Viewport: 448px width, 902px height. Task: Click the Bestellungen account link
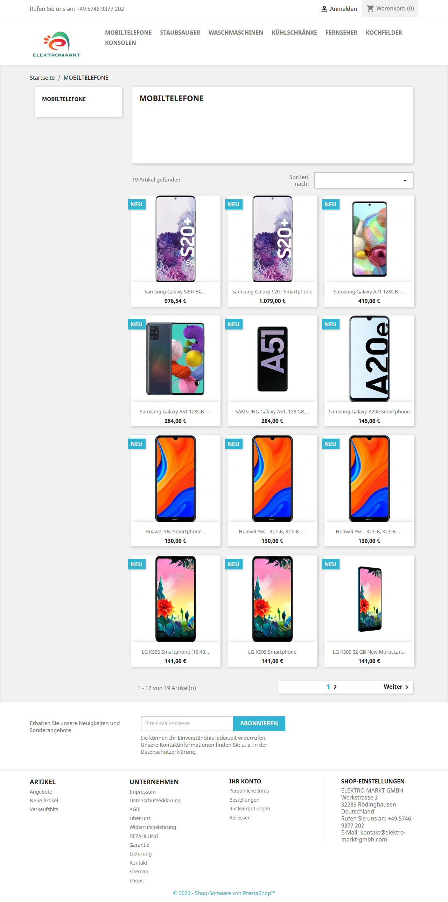[244, 800]
